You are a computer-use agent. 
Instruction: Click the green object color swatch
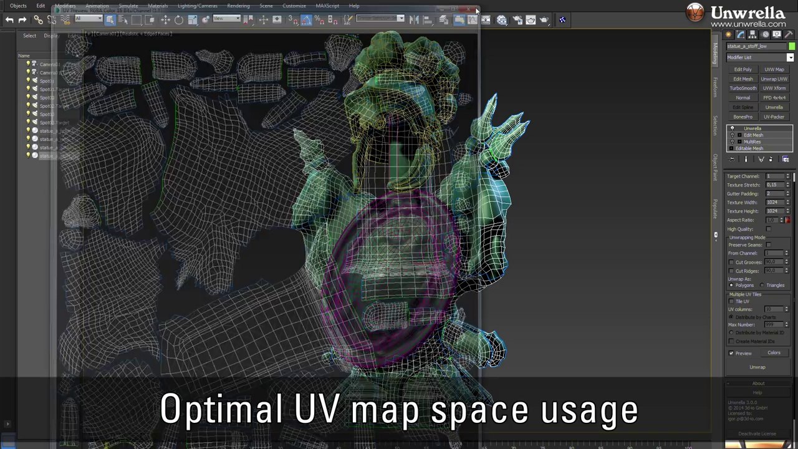click(x=792, y=46)
